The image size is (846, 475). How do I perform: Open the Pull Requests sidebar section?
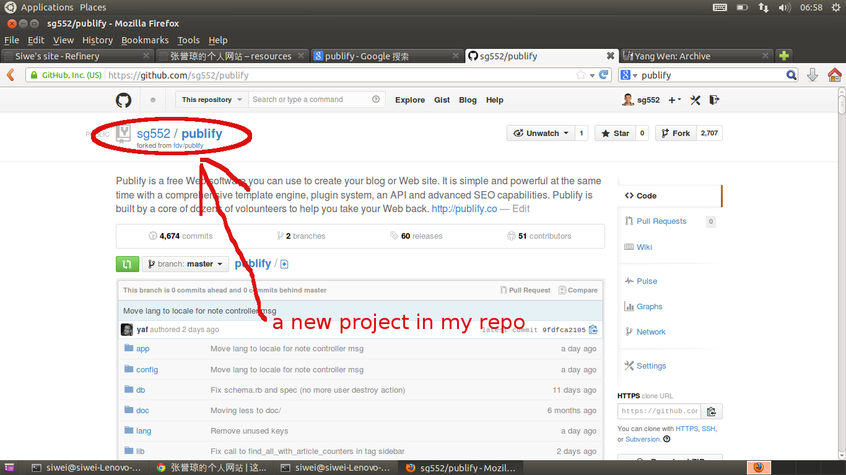[661, 221]
